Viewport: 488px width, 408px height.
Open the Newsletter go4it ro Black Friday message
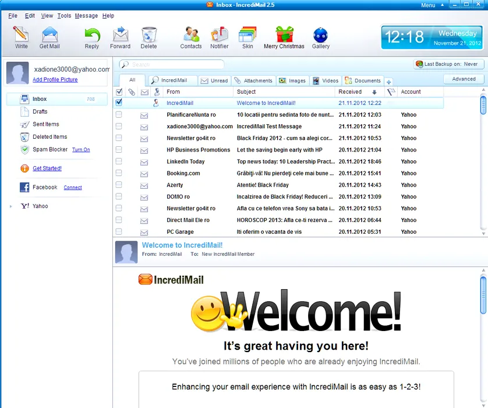(x=278, y=138)
